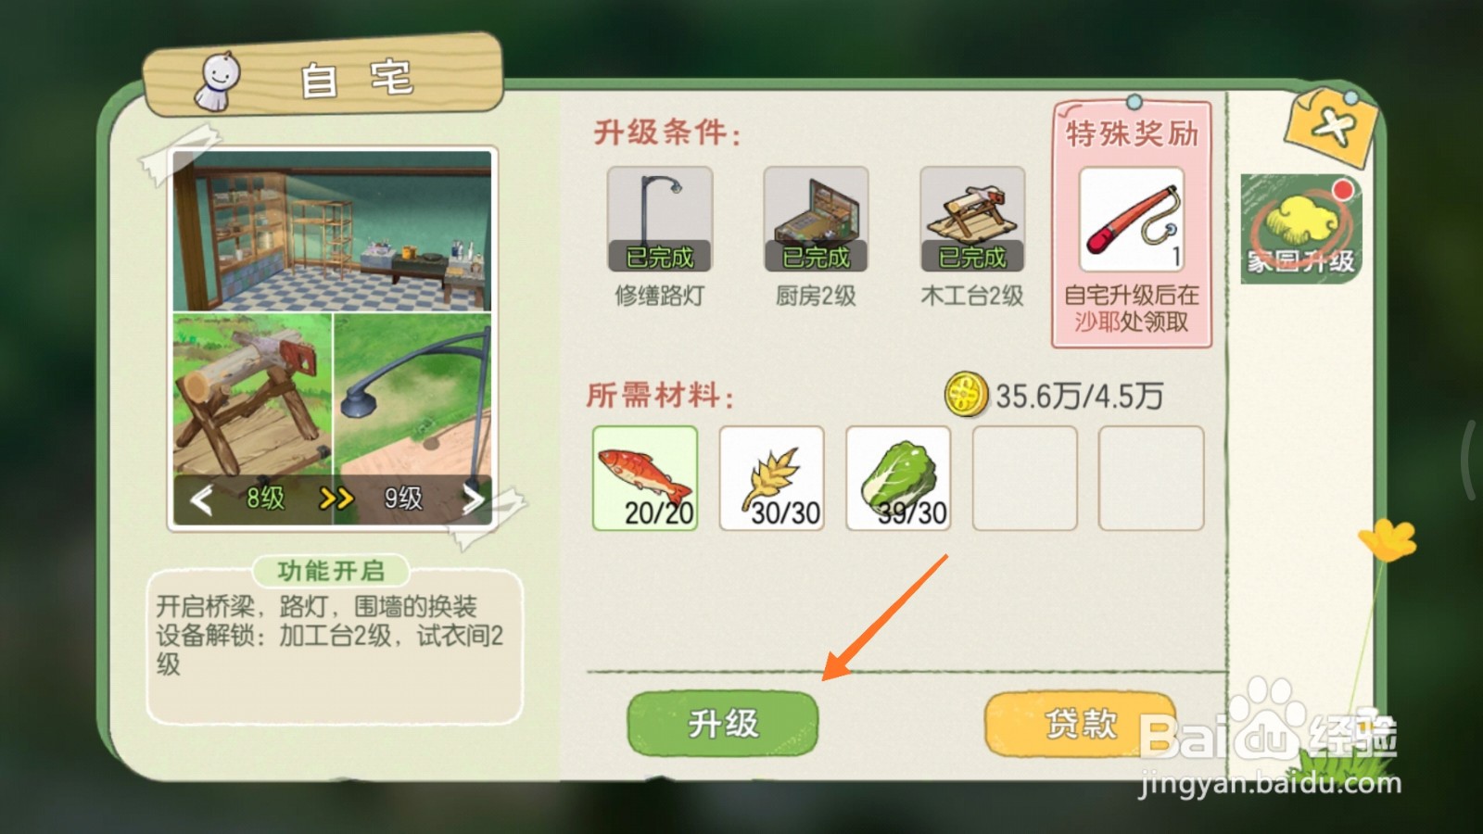Viewport: 1483px width, 834px height.
Task: Tap the first empty material slot
Action: [1025, 478]
